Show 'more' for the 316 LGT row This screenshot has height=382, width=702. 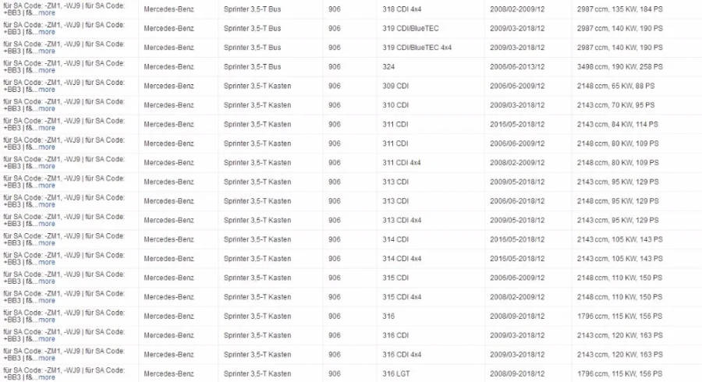click(x=46, y=377)
